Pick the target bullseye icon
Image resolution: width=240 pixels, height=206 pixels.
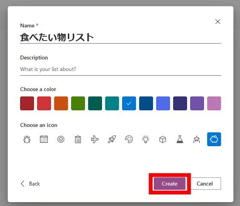tap(61, 139)
